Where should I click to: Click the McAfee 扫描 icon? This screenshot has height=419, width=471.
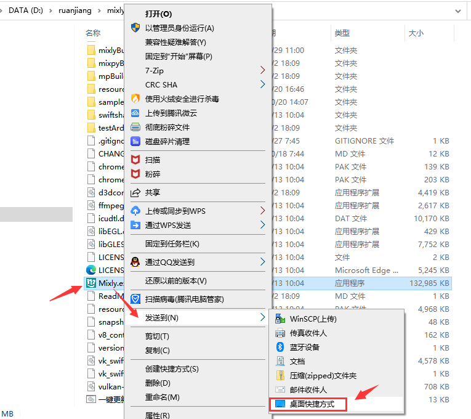(x=135, y=160)
